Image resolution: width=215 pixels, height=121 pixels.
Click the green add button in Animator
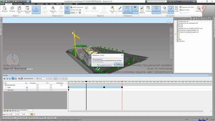5,111
